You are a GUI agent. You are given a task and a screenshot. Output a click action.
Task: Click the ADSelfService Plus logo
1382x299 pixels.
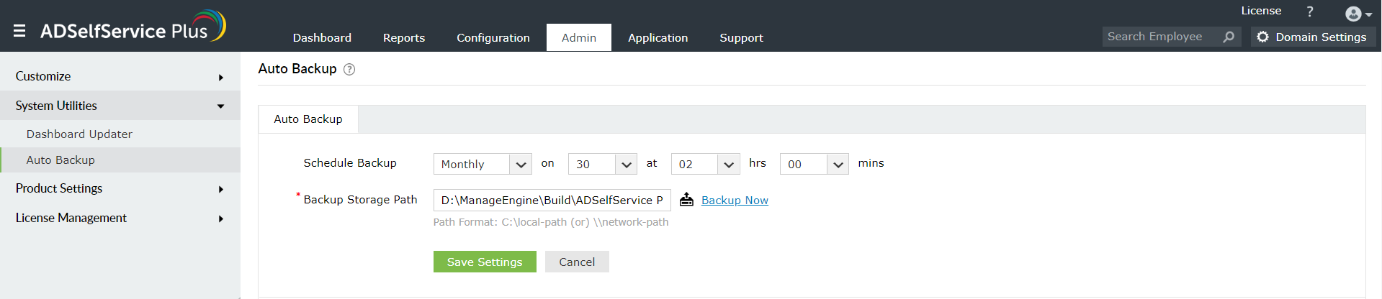[x=133, y=27]
